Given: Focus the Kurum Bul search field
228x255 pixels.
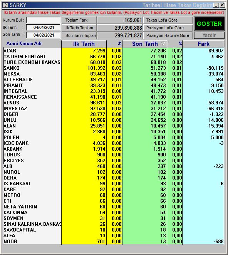Looking at the screenshot, I should pyautogui.click(x=43, y=20).
